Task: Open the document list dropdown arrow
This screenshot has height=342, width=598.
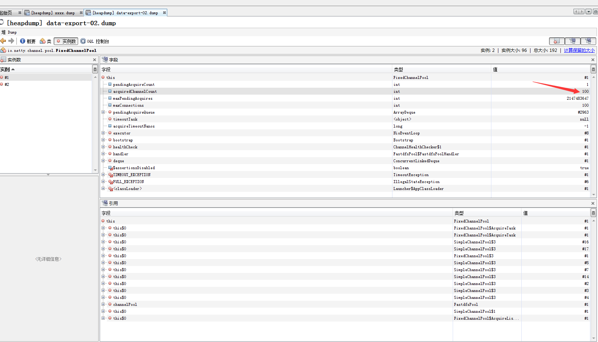Action: click(589, 12)
